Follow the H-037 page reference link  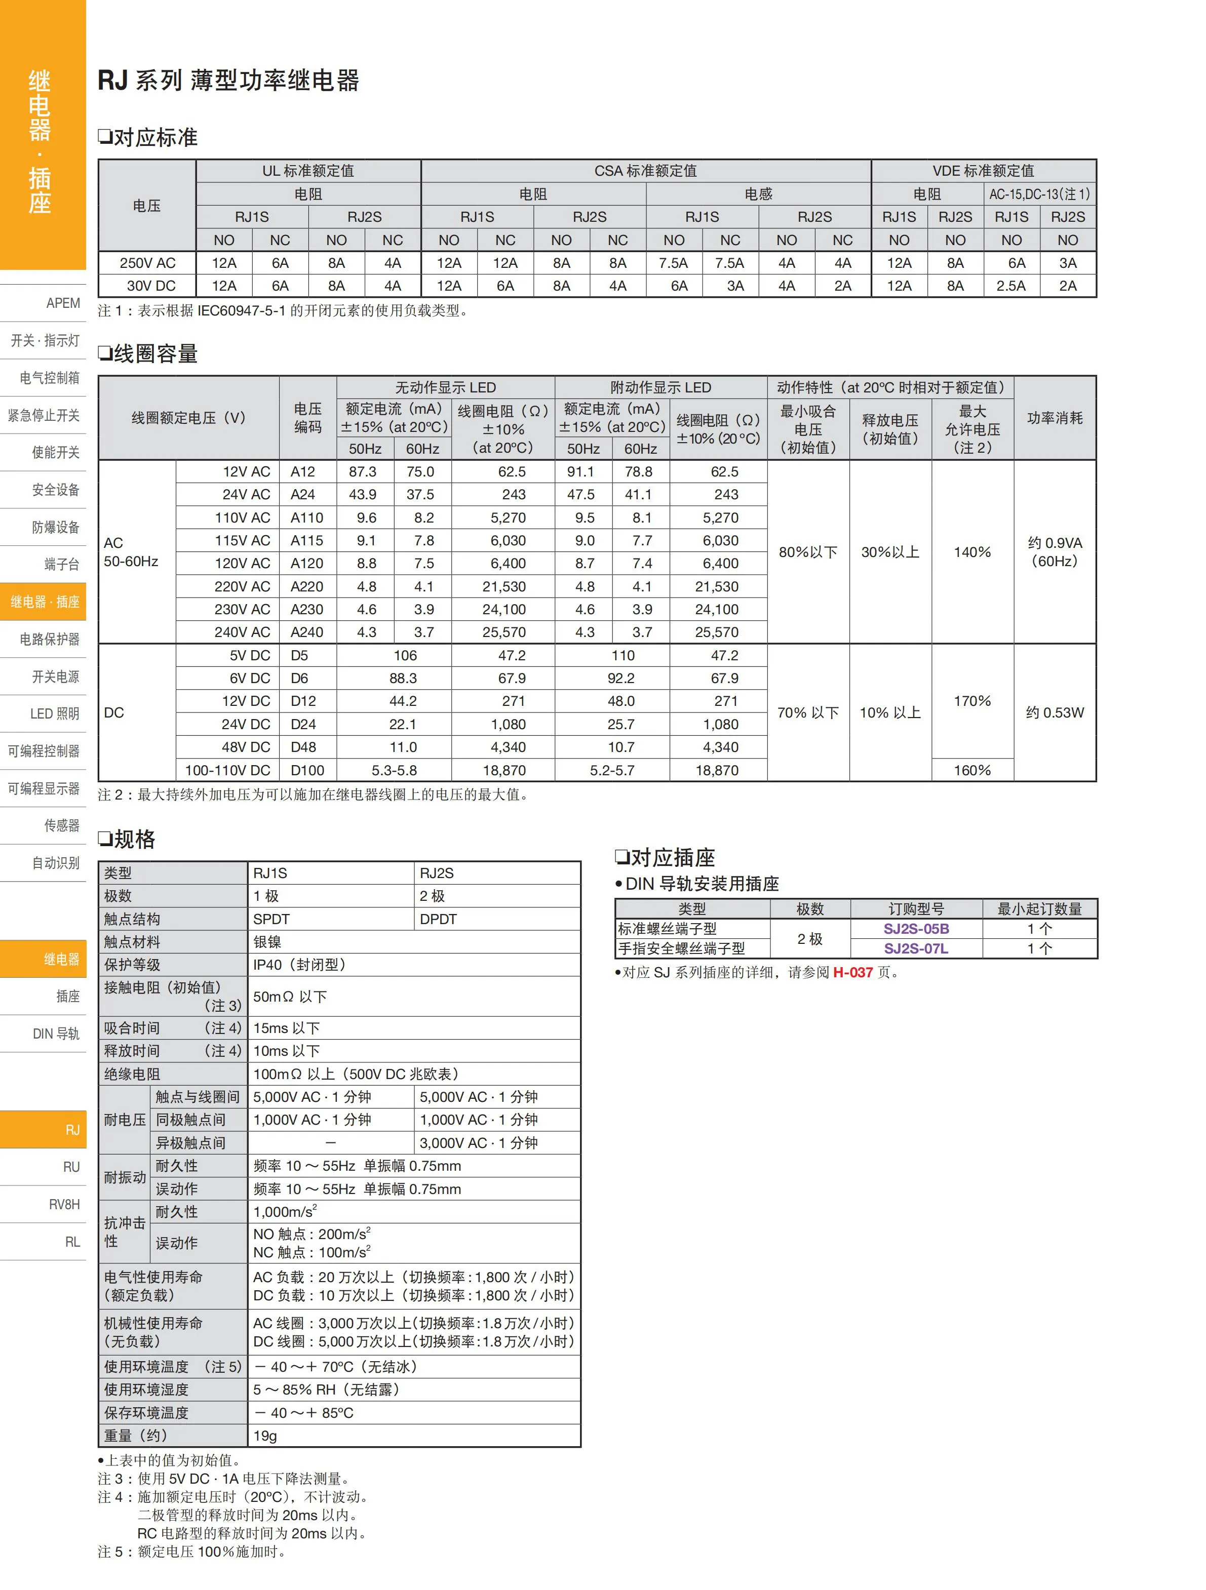[x=852, y=973]
